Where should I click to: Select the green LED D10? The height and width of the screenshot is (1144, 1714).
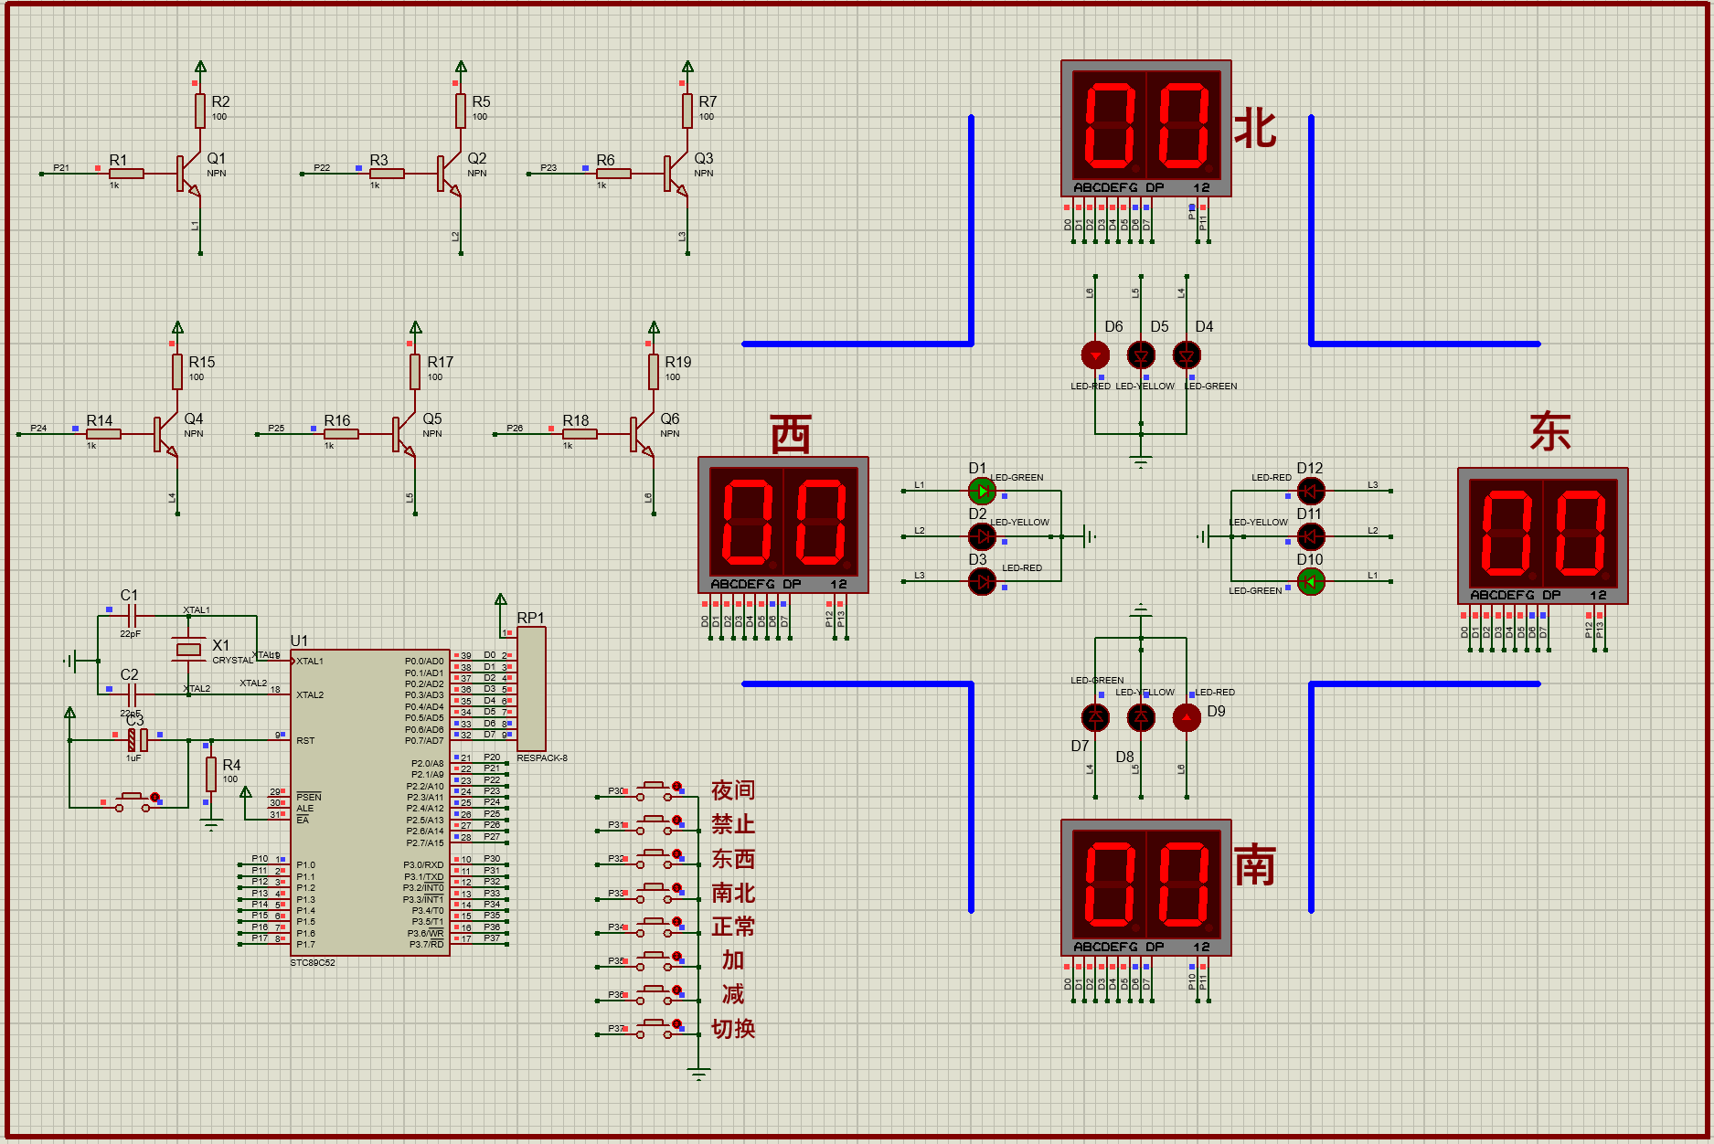coord(1311,581)
